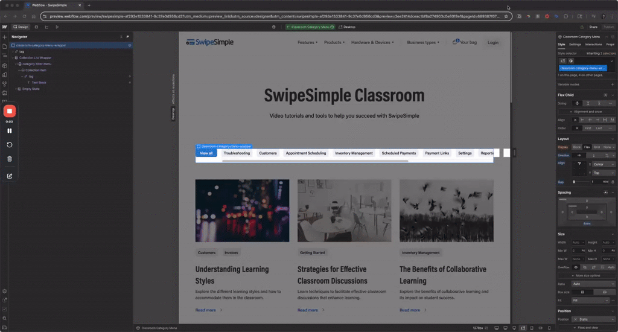Screen dimensions: 618x332
Task: Open the align X Center dropdown
Action: coord(604,164)
